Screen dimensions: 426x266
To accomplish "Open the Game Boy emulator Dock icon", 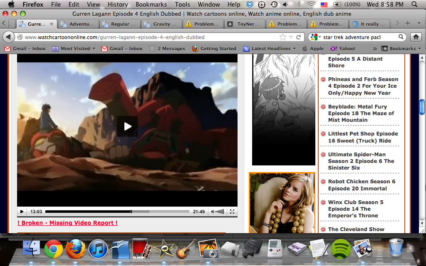I will pos(274,248).
